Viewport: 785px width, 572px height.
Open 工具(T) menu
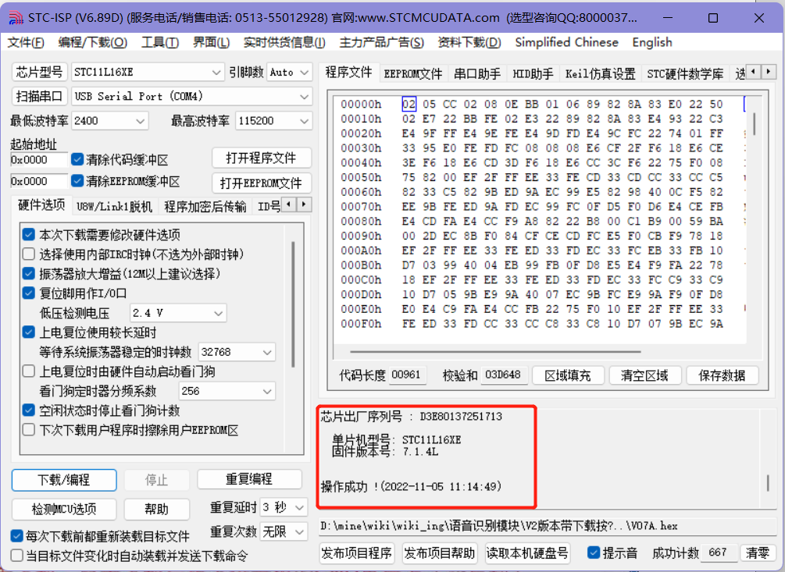click(159, 42)
